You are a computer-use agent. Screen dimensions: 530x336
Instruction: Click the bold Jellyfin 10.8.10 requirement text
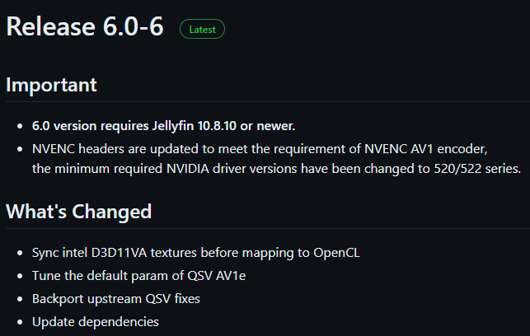click(163, 126)
